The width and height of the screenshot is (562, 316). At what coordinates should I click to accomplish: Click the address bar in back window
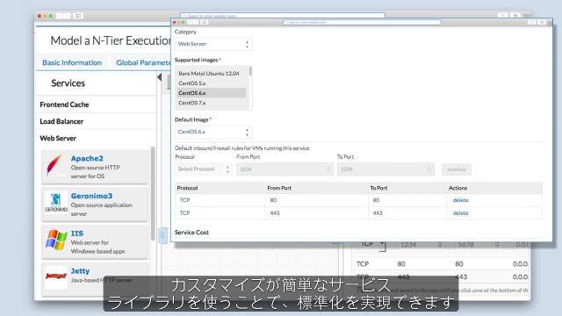(x=283, y=16)
